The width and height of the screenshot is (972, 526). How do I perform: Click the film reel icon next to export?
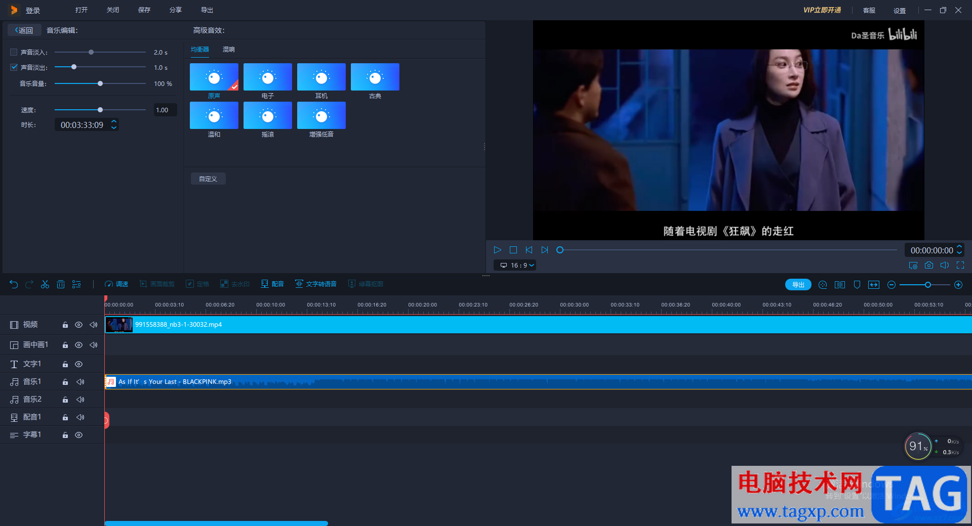point(823,285)
